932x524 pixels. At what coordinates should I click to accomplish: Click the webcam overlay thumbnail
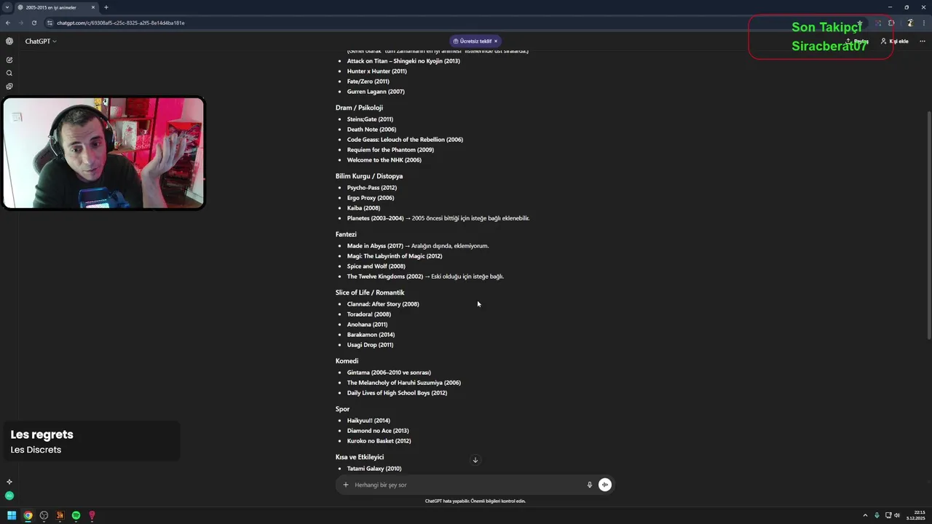click(x=104, y=154)
